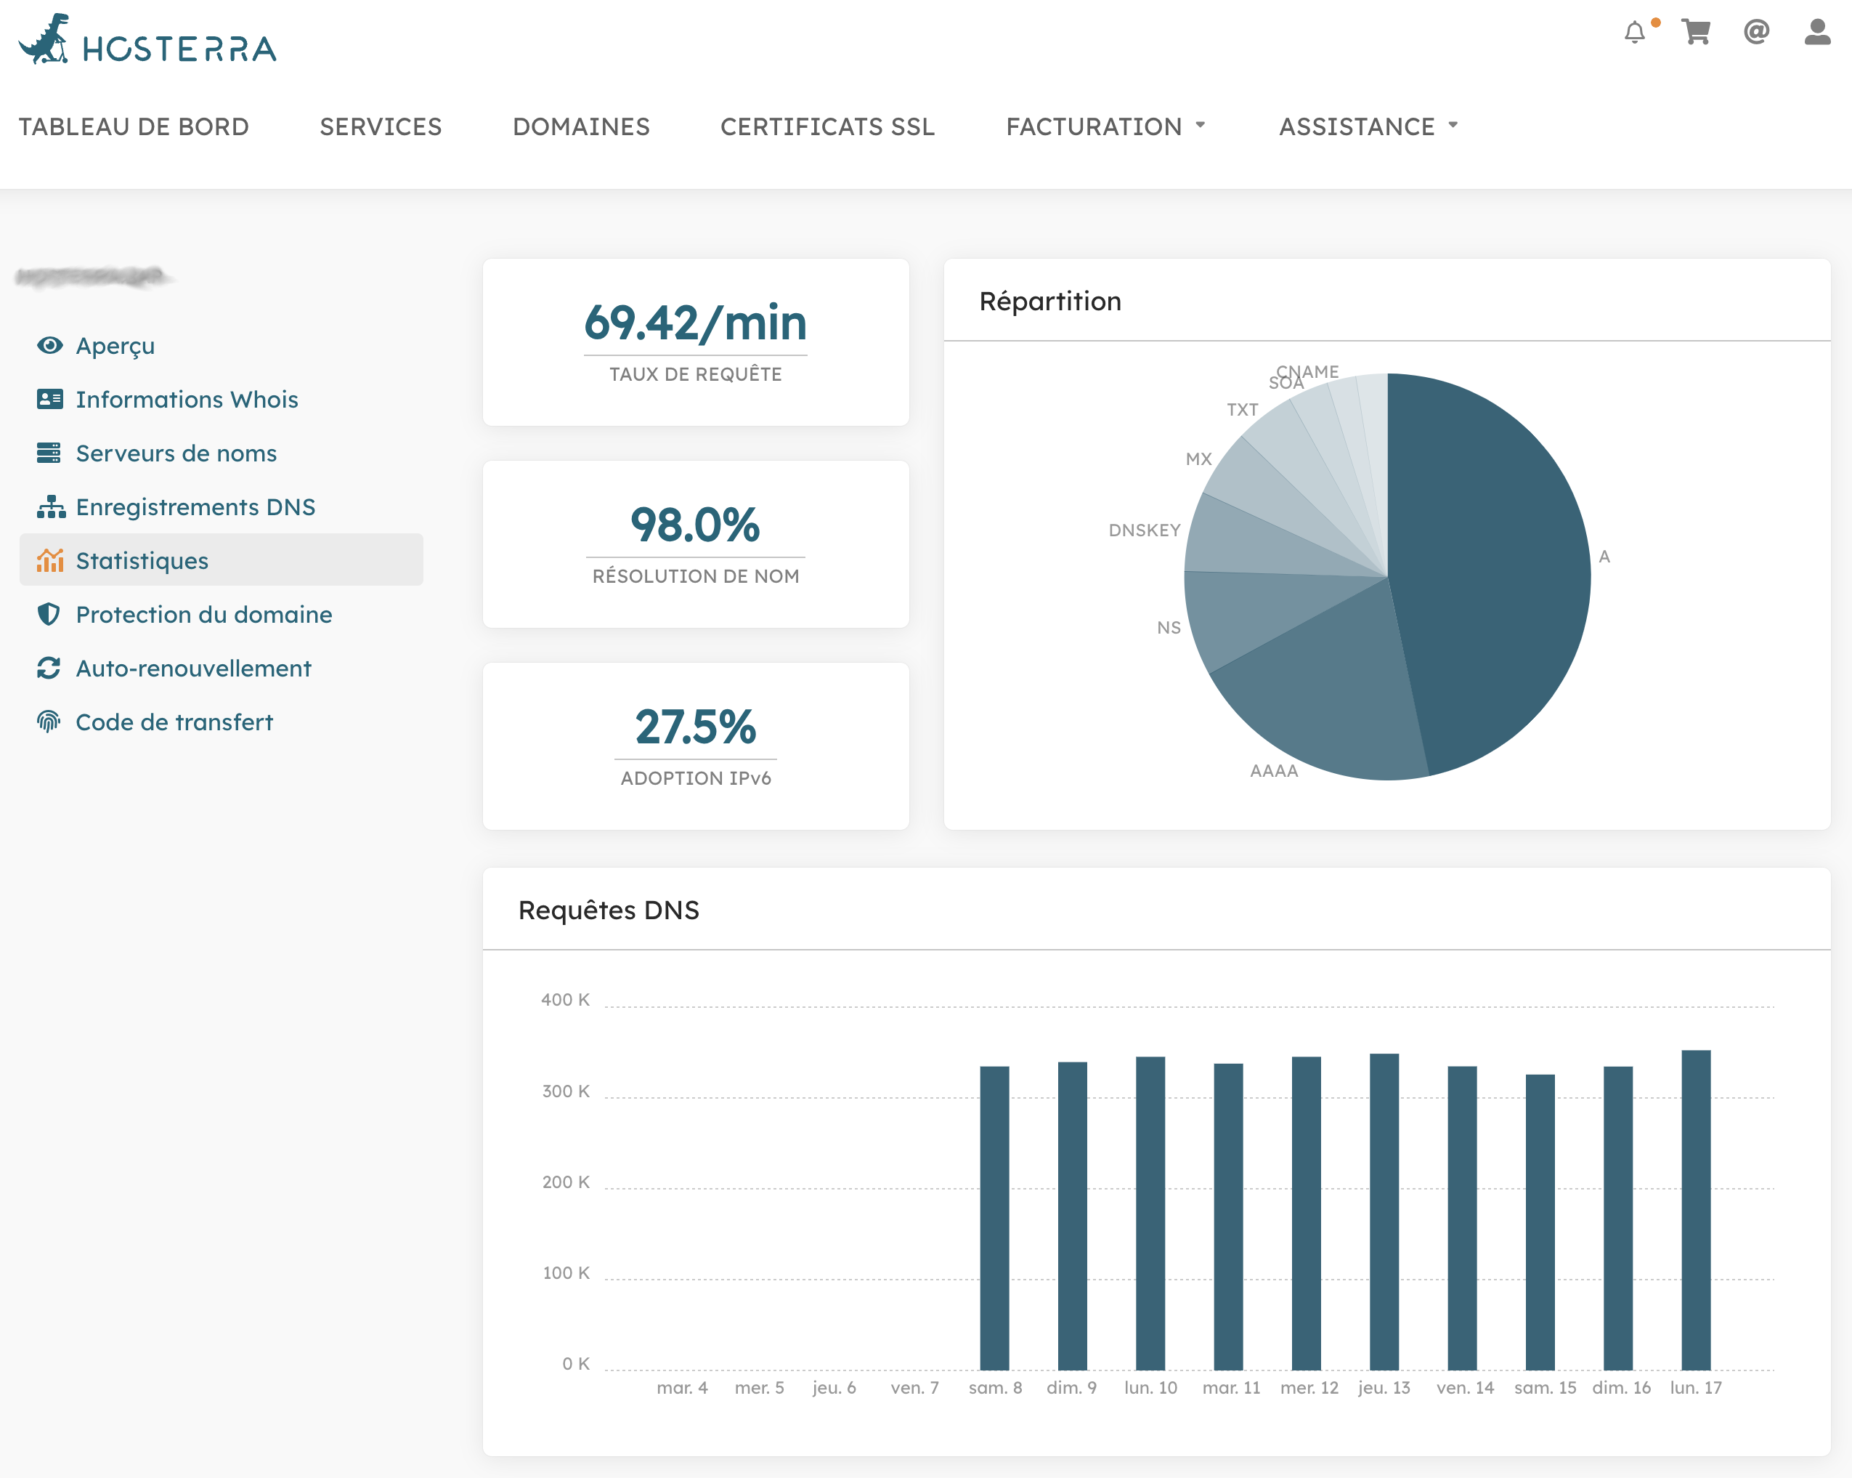Click the 27.5% IPv6 adoption value
1852x1478 pixels.
pos(696,726)
